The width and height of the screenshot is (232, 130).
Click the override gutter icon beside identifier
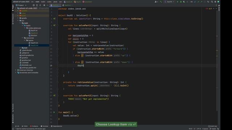[54, 19]
